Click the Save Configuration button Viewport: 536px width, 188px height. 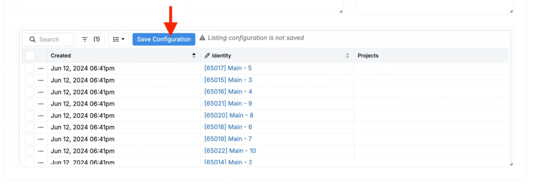pos(164,39)
